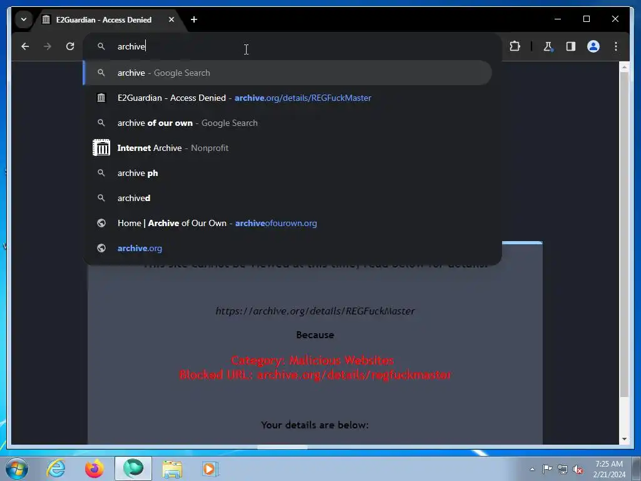Select 'archived' search suggestion

[x=287, y=198]
